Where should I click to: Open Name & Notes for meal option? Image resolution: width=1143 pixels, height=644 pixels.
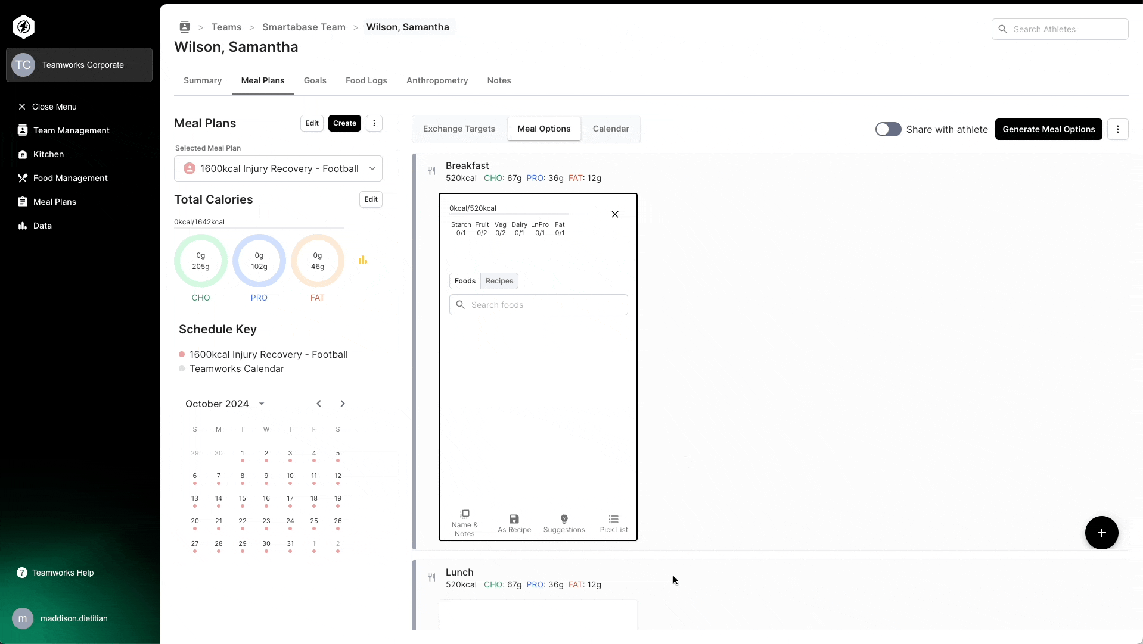(465, 523)
